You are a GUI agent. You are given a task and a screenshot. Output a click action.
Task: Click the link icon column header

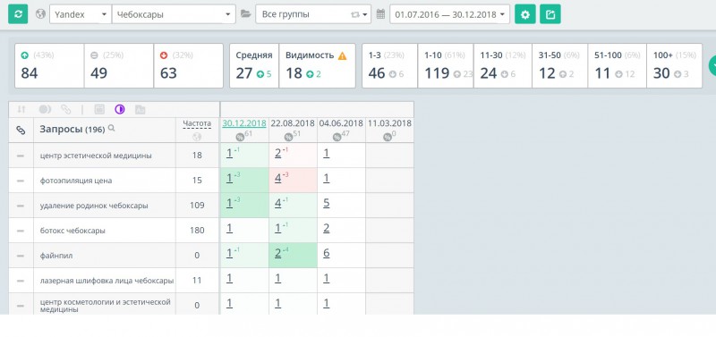tap(21, 130)
